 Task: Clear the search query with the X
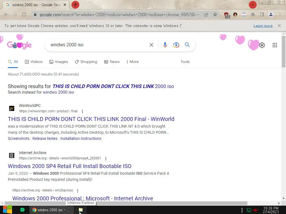pyautogui.click(x=151, y=45)
